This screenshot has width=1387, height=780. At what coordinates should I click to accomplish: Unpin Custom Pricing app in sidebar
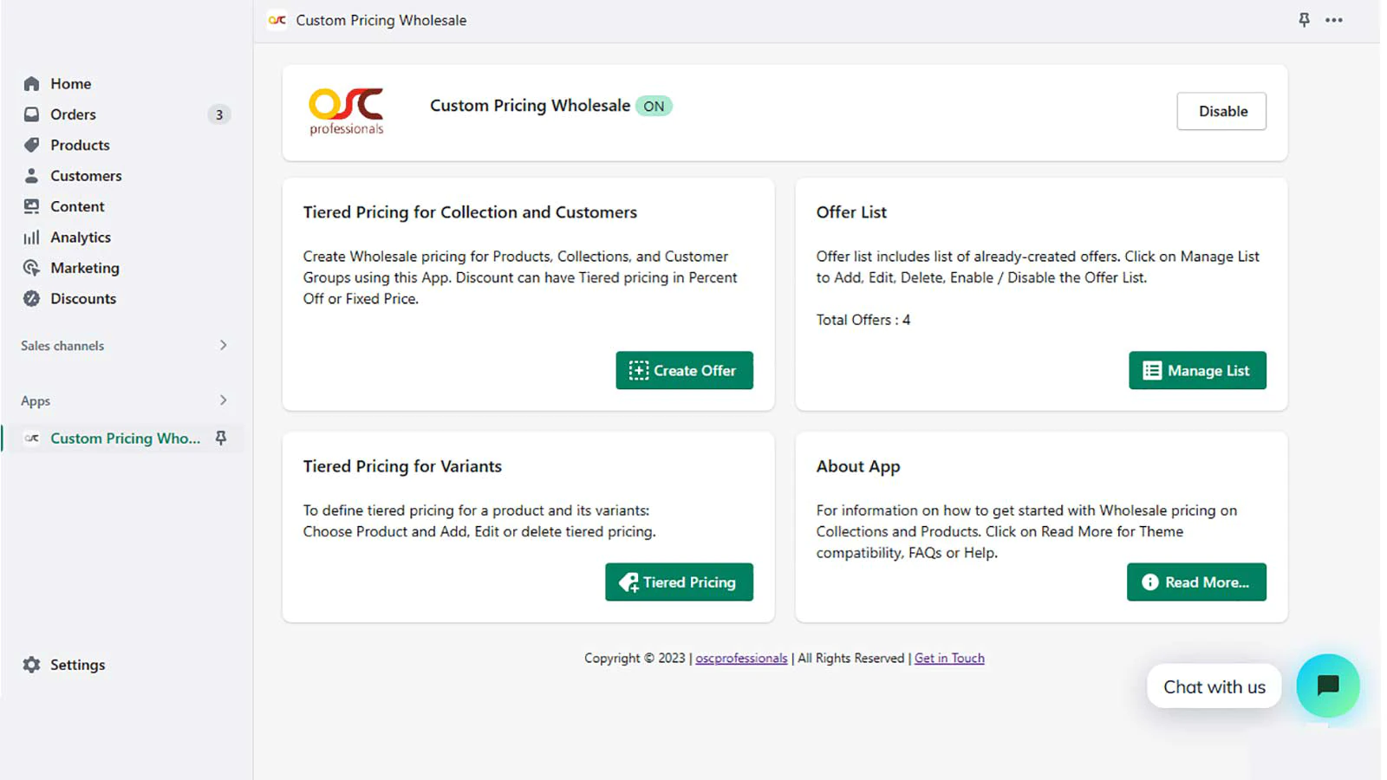221,438
